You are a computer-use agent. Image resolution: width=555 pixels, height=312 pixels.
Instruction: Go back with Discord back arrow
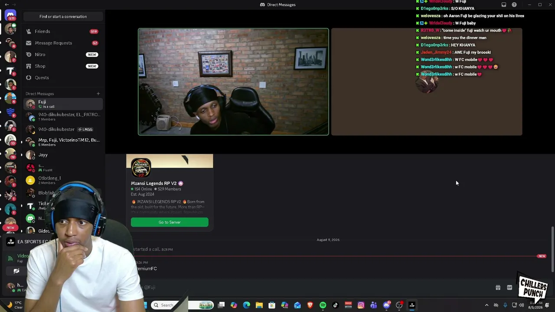7,4
